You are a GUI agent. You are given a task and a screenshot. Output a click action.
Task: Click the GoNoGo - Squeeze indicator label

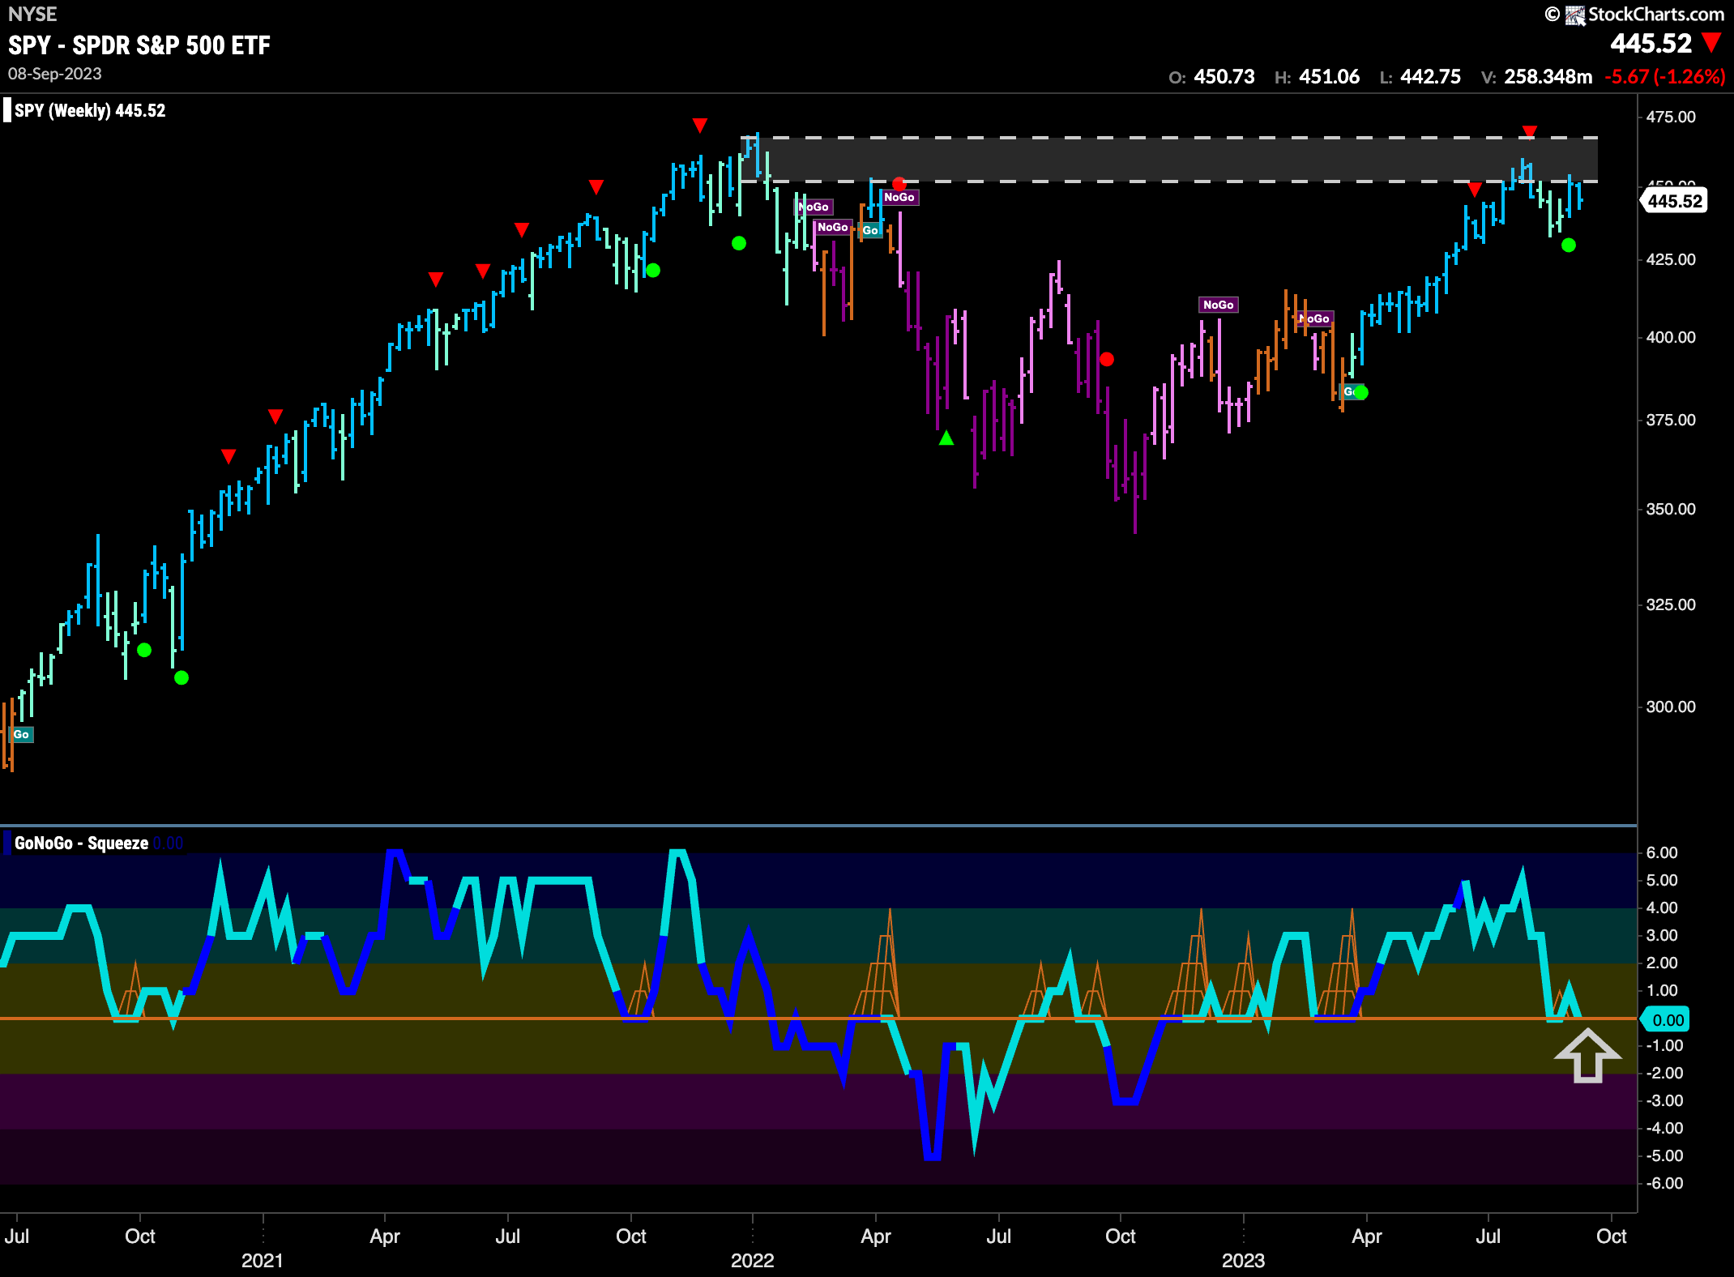click(x=81, y=843)
